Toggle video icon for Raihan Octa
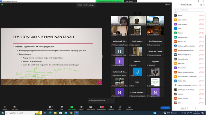This screenshot has height=115, width=206. (x=202, y=81)
